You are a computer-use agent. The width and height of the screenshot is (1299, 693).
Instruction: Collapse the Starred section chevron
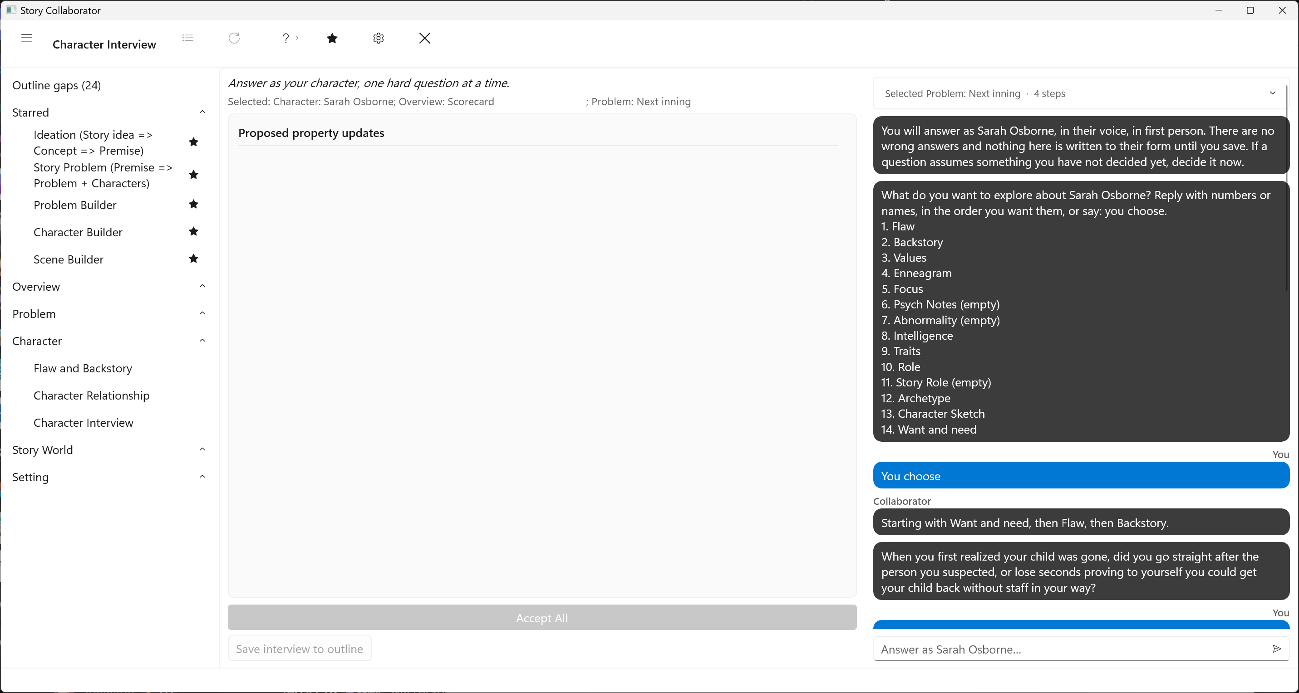tap(202, 112)
